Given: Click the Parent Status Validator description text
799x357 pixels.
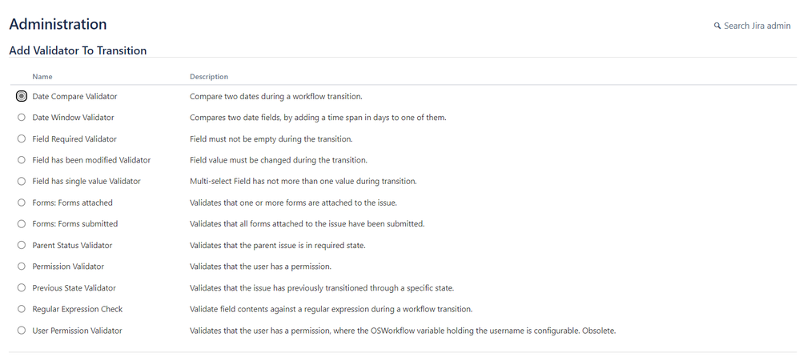Looking at the screenshot, I should click(278, 245).
